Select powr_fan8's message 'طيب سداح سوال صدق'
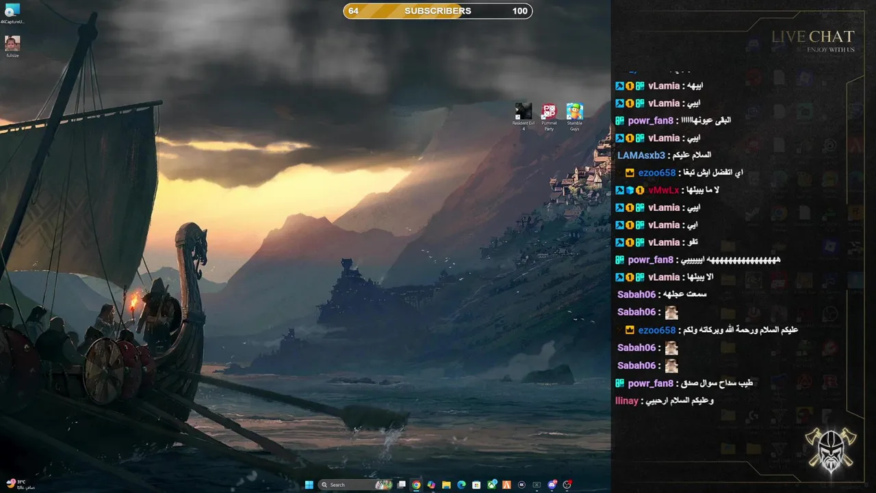Image resolution: width=876 pixels, height=493 pixels. [x=684, y=383]
